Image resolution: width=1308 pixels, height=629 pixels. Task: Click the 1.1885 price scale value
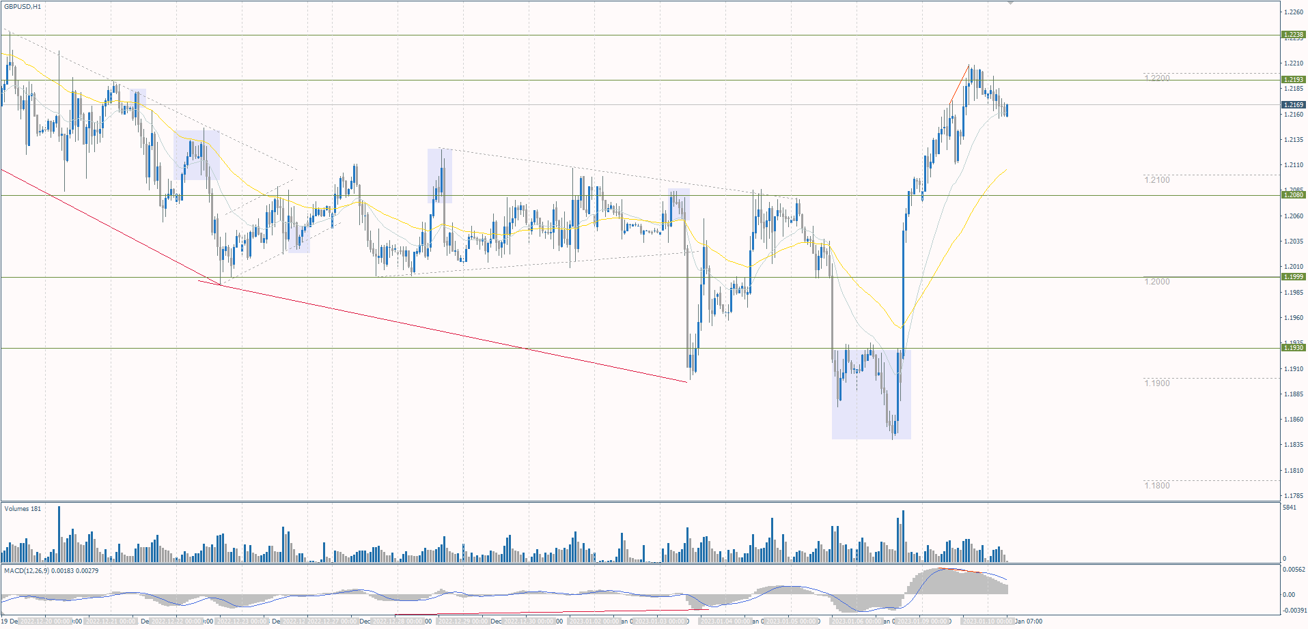click(1294, 394)
